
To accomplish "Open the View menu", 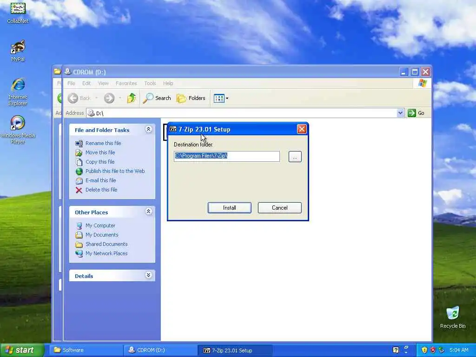I will (103, 83).
